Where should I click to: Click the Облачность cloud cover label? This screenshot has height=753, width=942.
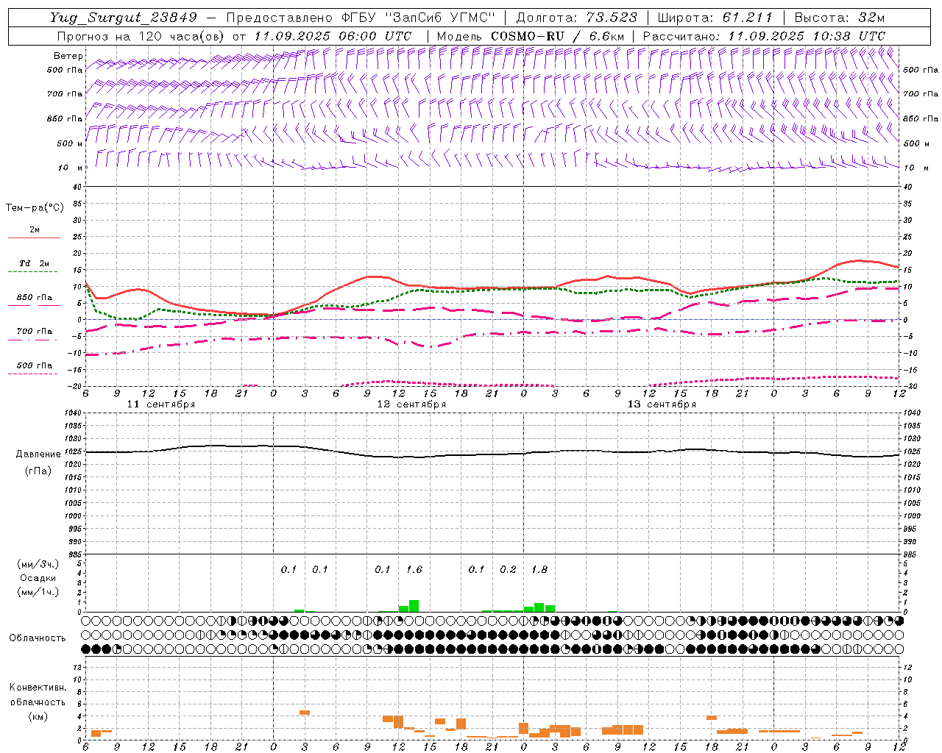(38, 638)
